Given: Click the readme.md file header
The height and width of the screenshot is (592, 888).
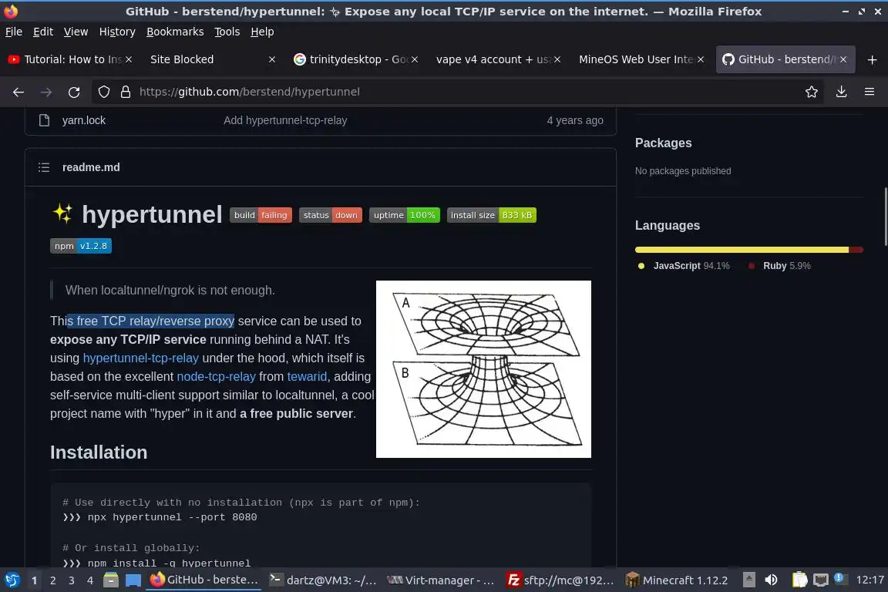Looking at the screenshot, I should point(91,167).
